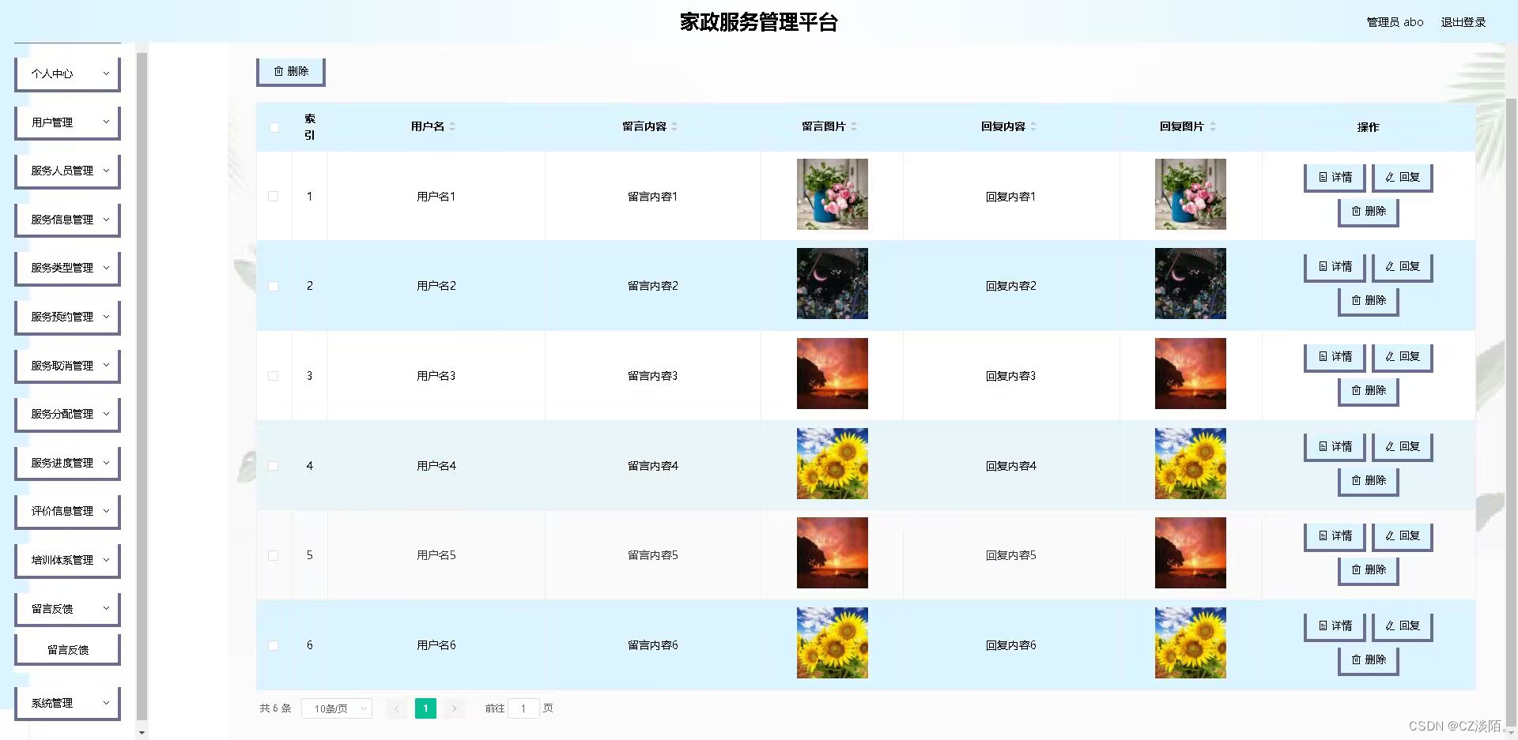Open 留言图片 flower thumbnail in row 1

[x=833, y=194]
